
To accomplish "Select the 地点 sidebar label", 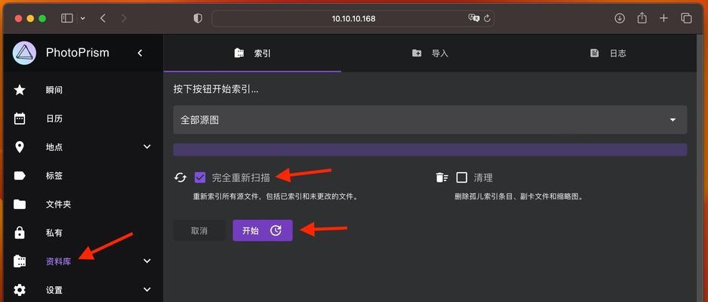I will tap(54, 147).
